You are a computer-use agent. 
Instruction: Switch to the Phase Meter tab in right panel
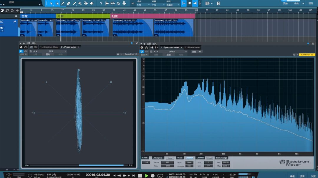coord(192,47)
